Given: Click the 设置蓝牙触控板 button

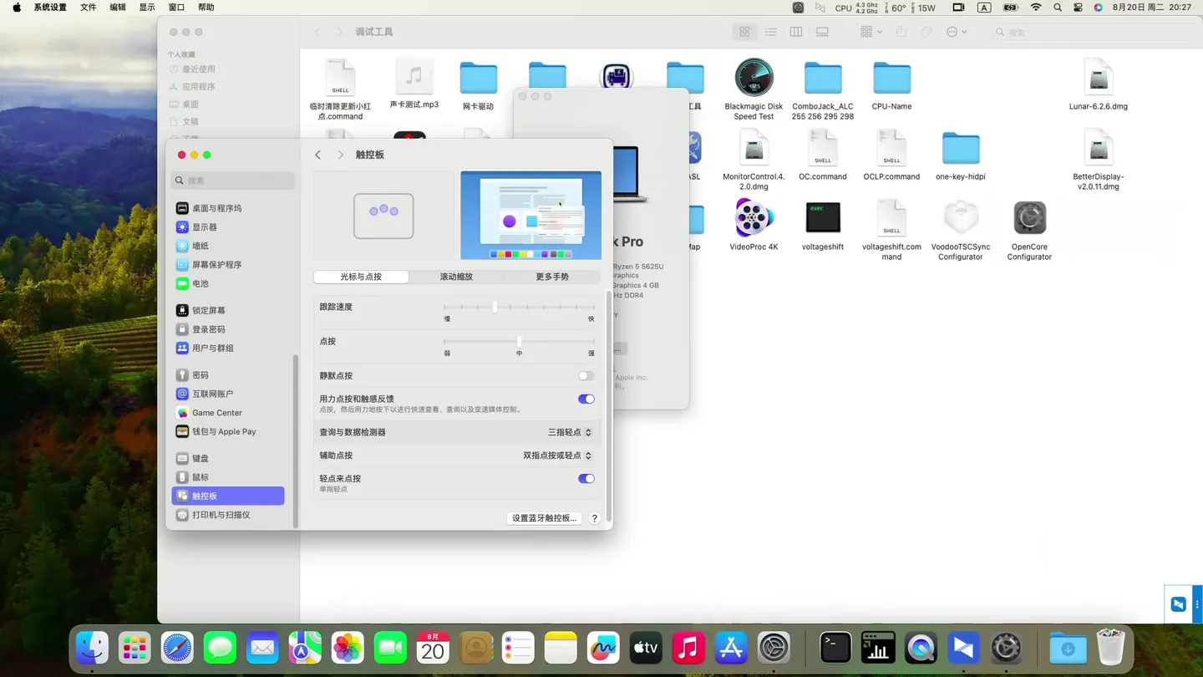Looking at the screenshot, I should click(x=544, y=518).
